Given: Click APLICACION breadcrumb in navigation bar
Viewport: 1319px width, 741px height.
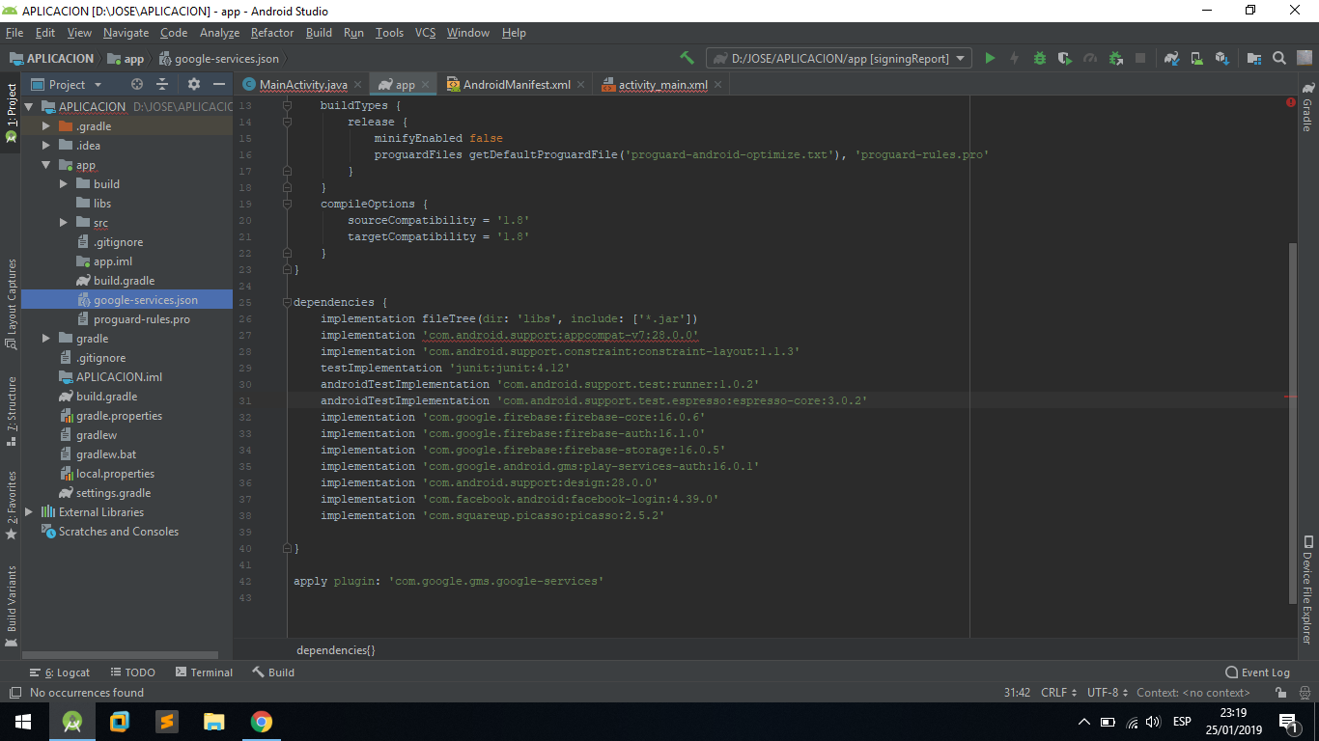Looking at the screenshot, I should (x=52, y=59).
